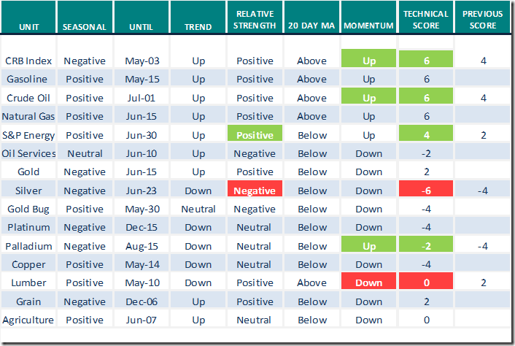This screenshot has height=346, width=515.
Task: Click the Dec-06 date for Grain
Action: click(142, 301)
